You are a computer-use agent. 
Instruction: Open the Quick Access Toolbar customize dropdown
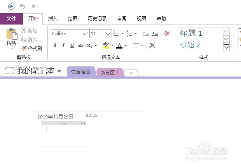34,7
